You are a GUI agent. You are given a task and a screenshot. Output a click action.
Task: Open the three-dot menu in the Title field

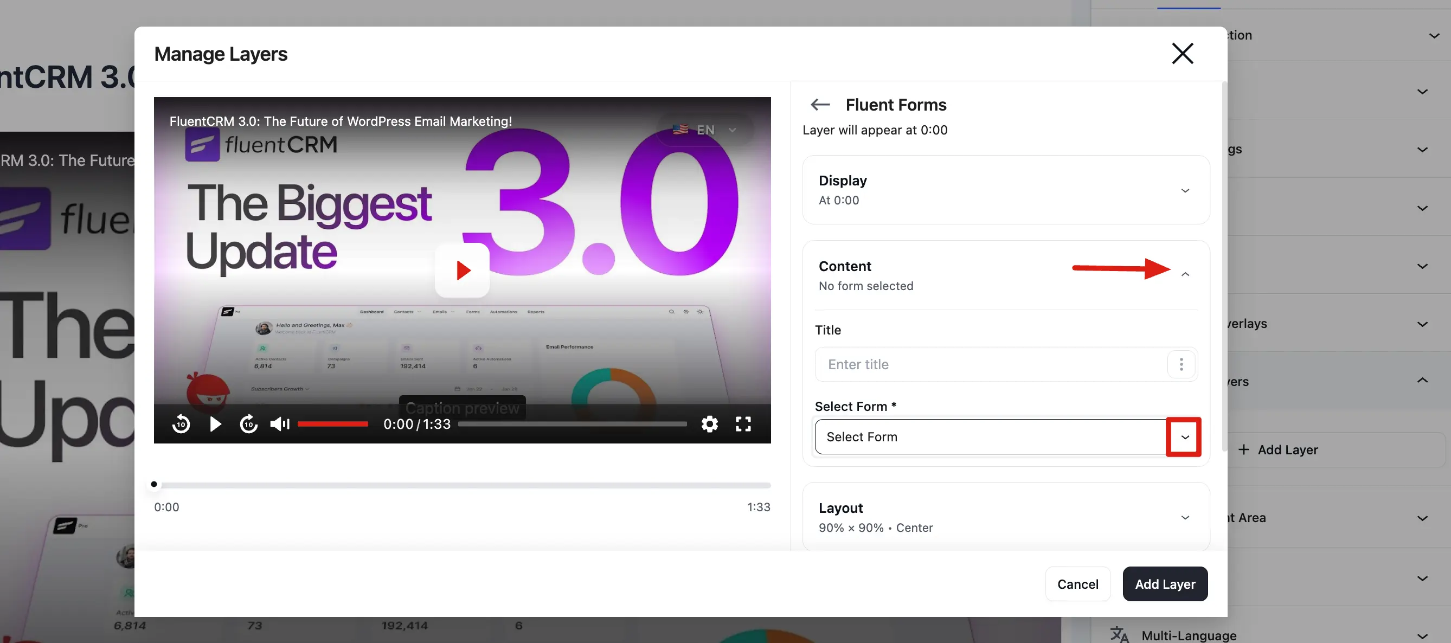(x=1181, y=364)
